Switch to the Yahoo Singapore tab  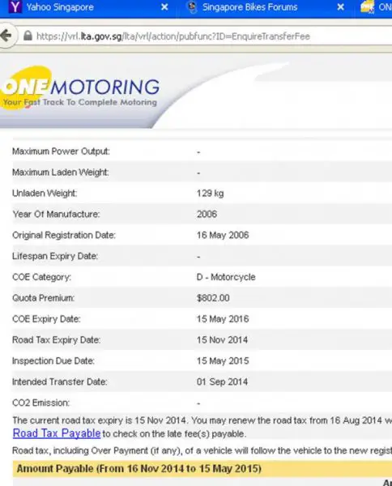click(x=60, y=6)
